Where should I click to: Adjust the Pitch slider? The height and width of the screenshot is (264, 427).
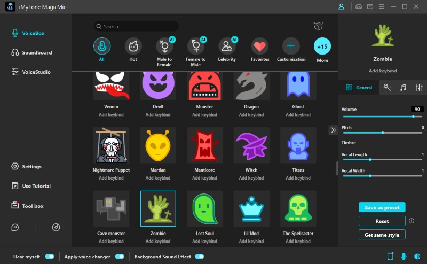coord(383,133)
